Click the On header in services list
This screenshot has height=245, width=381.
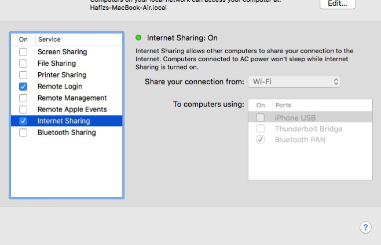pos(23,39)
